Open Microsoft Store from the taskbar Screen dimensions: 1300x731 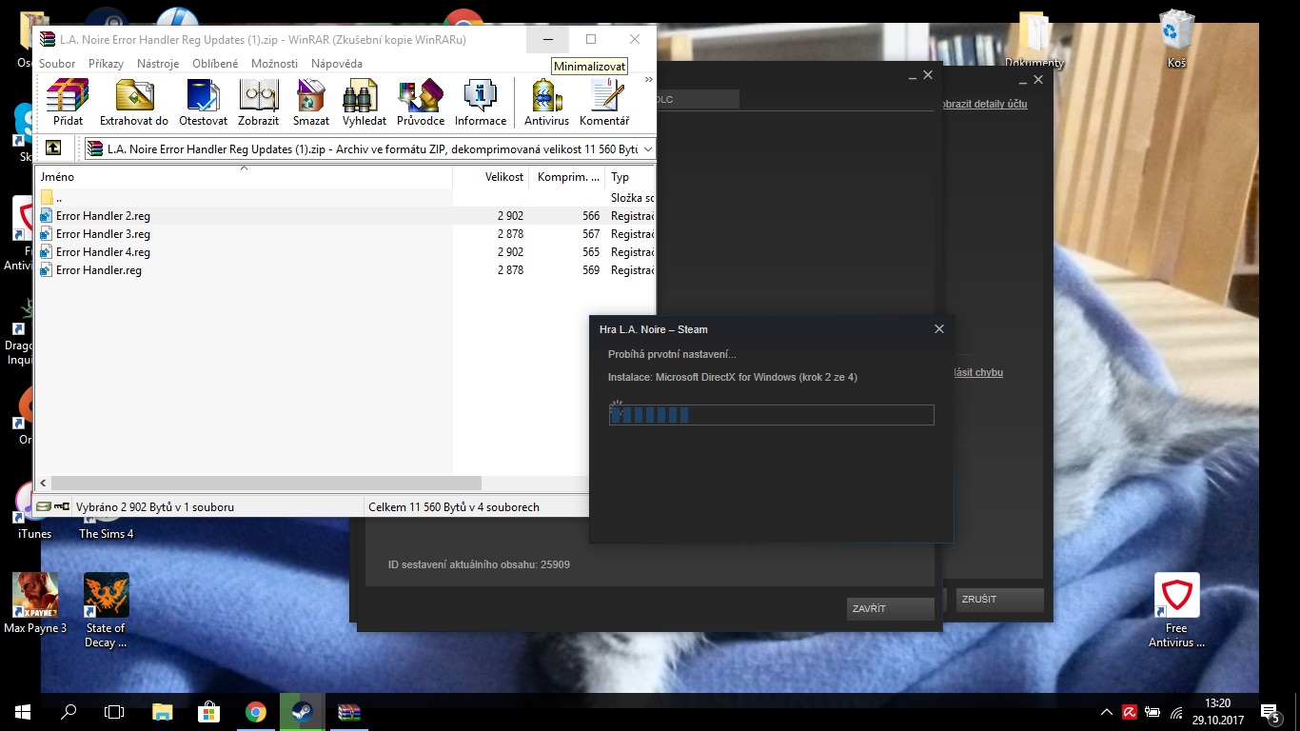[209, 711]
